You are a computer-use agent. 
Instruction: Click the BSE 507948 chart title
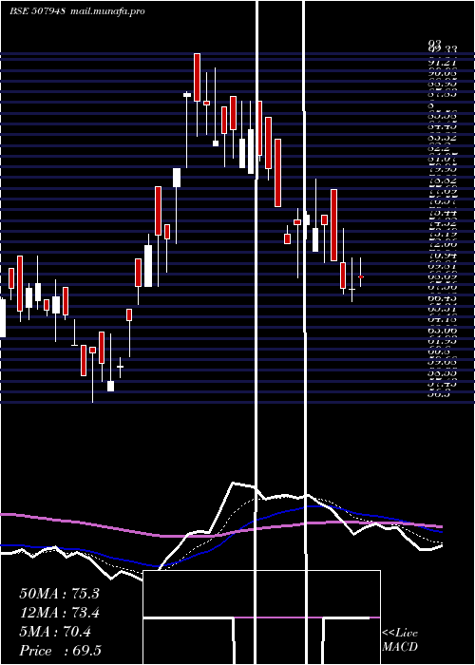point(37,10)
